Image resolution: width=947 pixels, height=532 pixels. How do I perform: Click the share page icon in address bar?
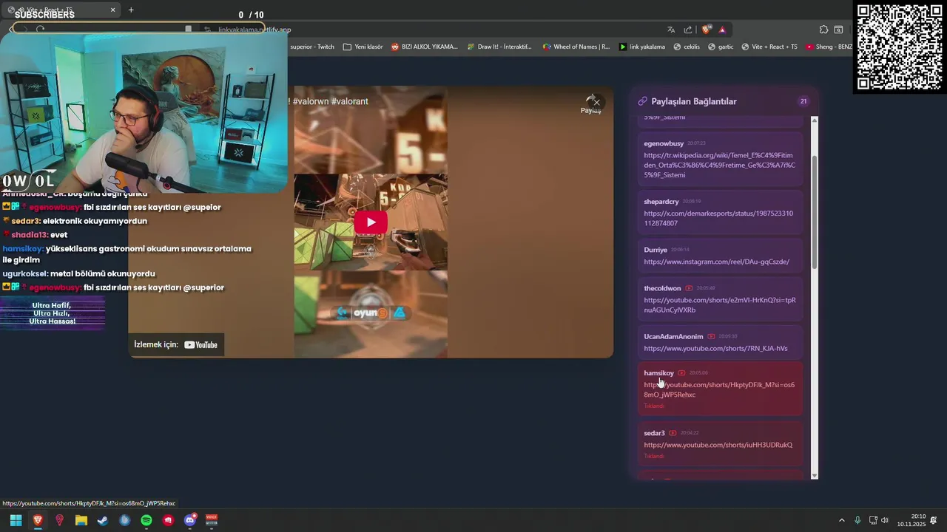point(688,30)
